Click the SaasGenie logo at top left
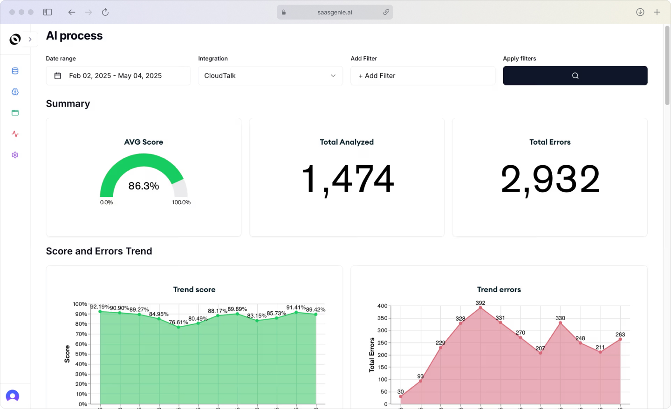This screenshot has width=671, height=409. (14, 39)
